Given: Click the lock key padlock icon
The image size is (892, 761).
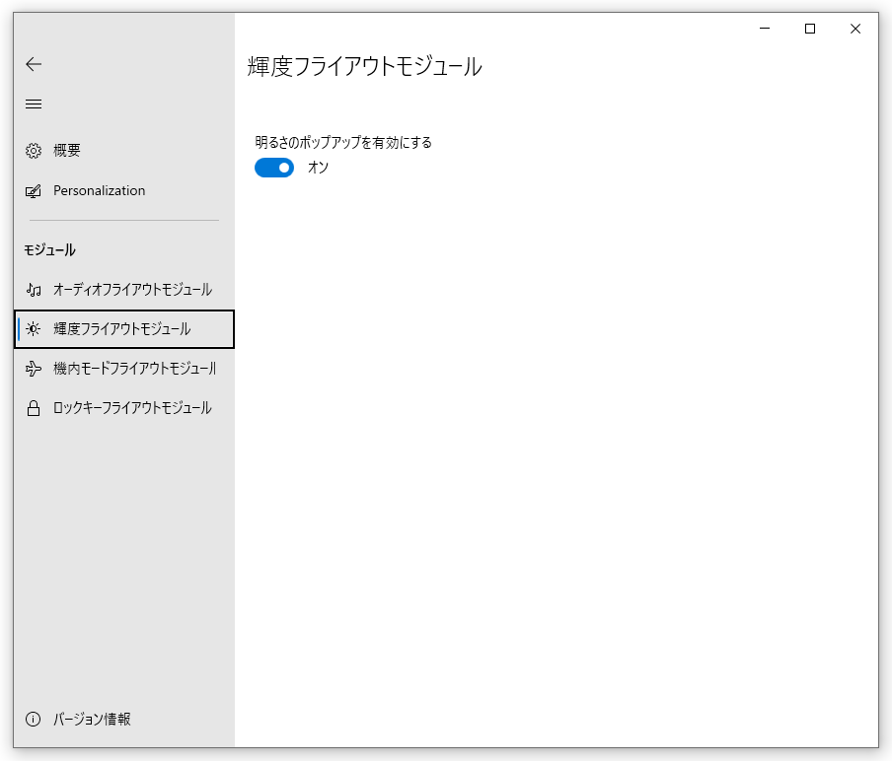Looking at the screenshot, I should (34, 408).
